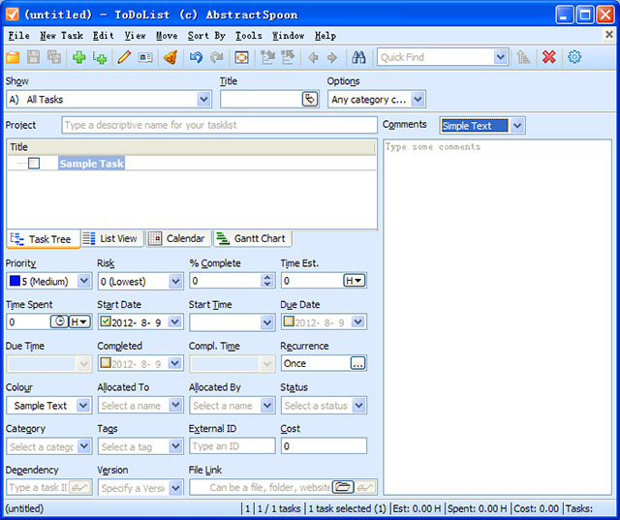Add a new task with green plus
This screenshot has height=520, width=620.
[79, 58]
